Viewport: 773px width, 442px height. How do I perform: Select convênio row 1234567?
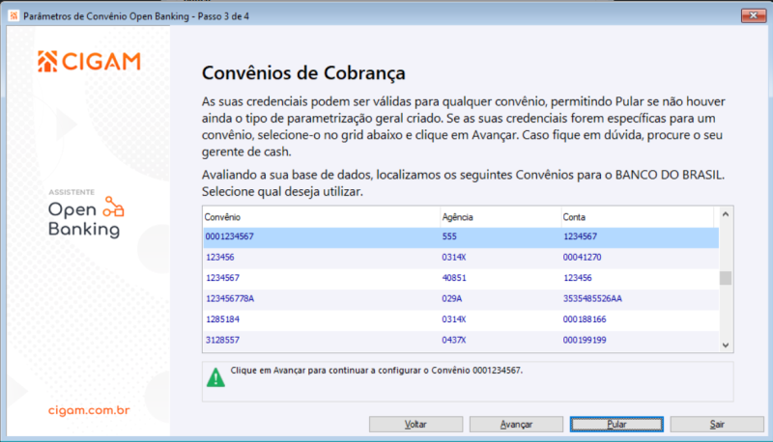(461, 278)
